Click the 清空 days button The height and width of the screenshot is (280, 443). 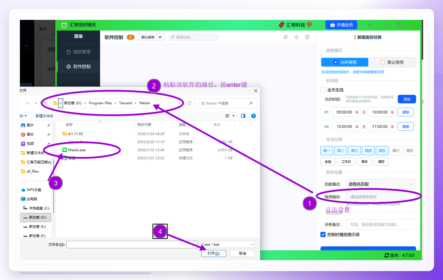(x=381, y=162)
